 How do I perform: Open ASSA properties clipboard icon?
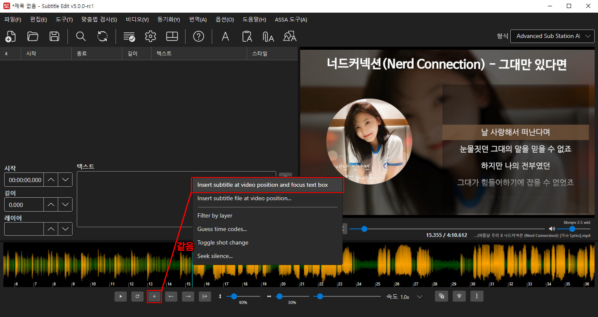247,36
